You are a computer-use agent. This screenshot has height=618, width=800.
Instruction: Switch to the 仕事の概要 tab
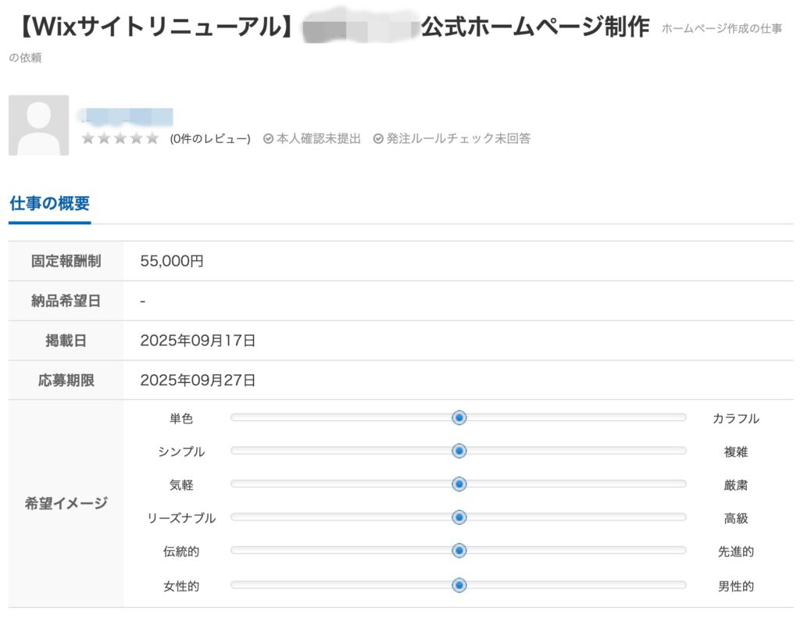[49, 204]
